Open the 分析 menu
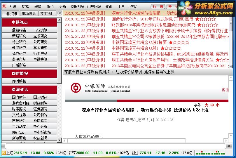Viewport: 236px width, 158px height. click(x=63, y=6)
